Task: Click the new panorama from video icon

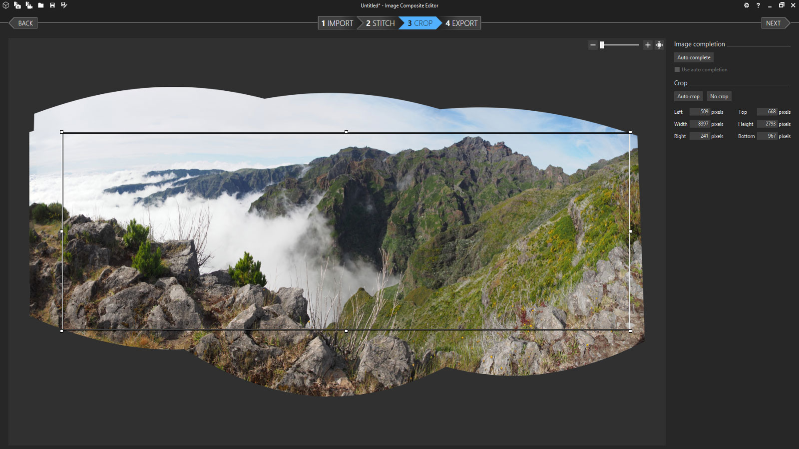Action: pos(29,5)
